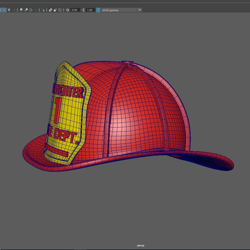Image resolution: width=250 pixels, height=250 pixels.
Task: Toggle XRay joints icon
Action: click(60, 10)
